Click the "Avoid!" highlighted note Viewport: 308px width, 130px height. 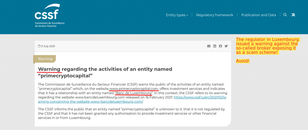[243, 61]
